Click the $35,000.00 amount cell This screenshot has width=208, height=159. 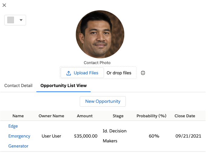86,136
